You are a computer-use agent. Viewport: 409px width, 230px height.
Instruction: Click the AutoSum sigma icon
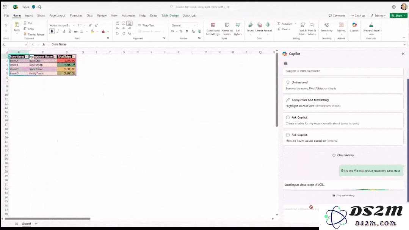tap(279, 24)
